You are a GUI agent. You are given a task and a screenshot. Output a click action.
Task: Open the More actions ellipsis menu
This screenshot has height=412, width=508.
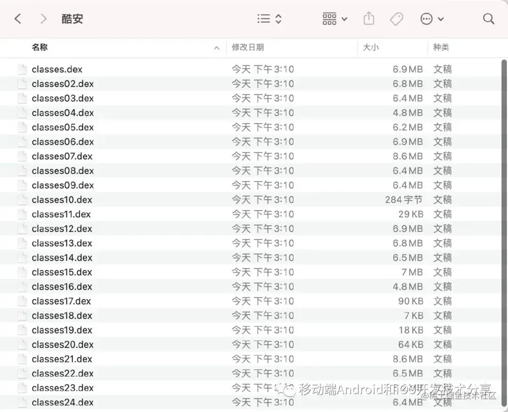click(x=432, y=19)
